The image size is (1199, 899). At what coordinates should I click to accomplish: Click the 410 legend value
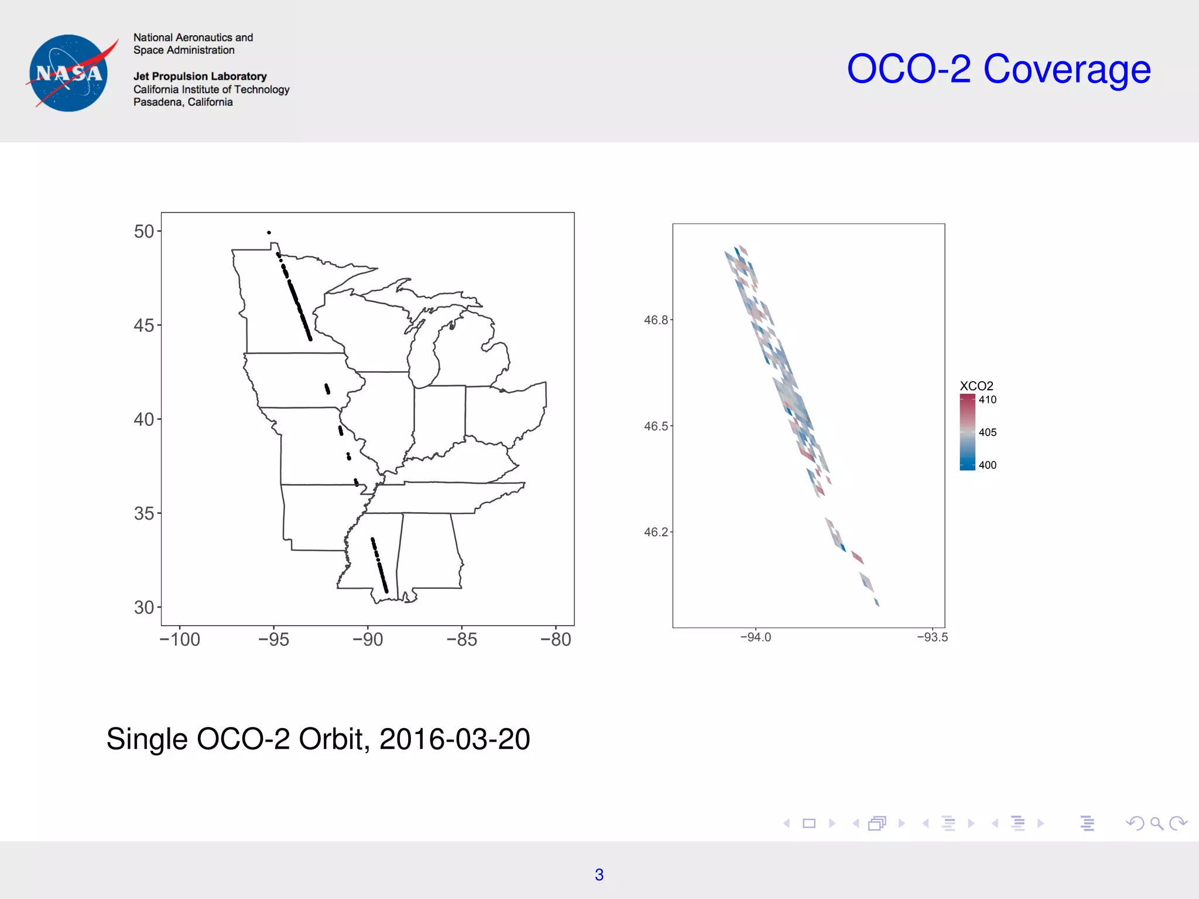click(988, 400)
